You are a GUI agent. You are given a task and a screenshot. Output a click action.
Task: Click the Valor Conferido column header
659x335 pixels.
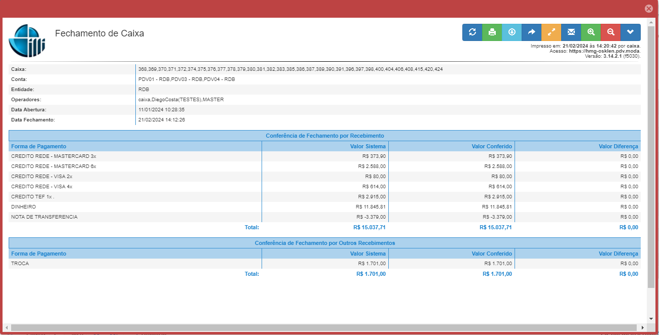[x=492, y=146]
